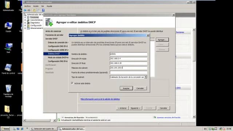233x131 pixels.
Task: Open the Acción menu
Action: (36, 6)
